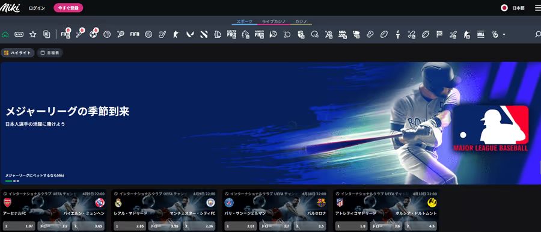Open the search magnifier icon
The image size is (541, 232).
pos(537,34)
